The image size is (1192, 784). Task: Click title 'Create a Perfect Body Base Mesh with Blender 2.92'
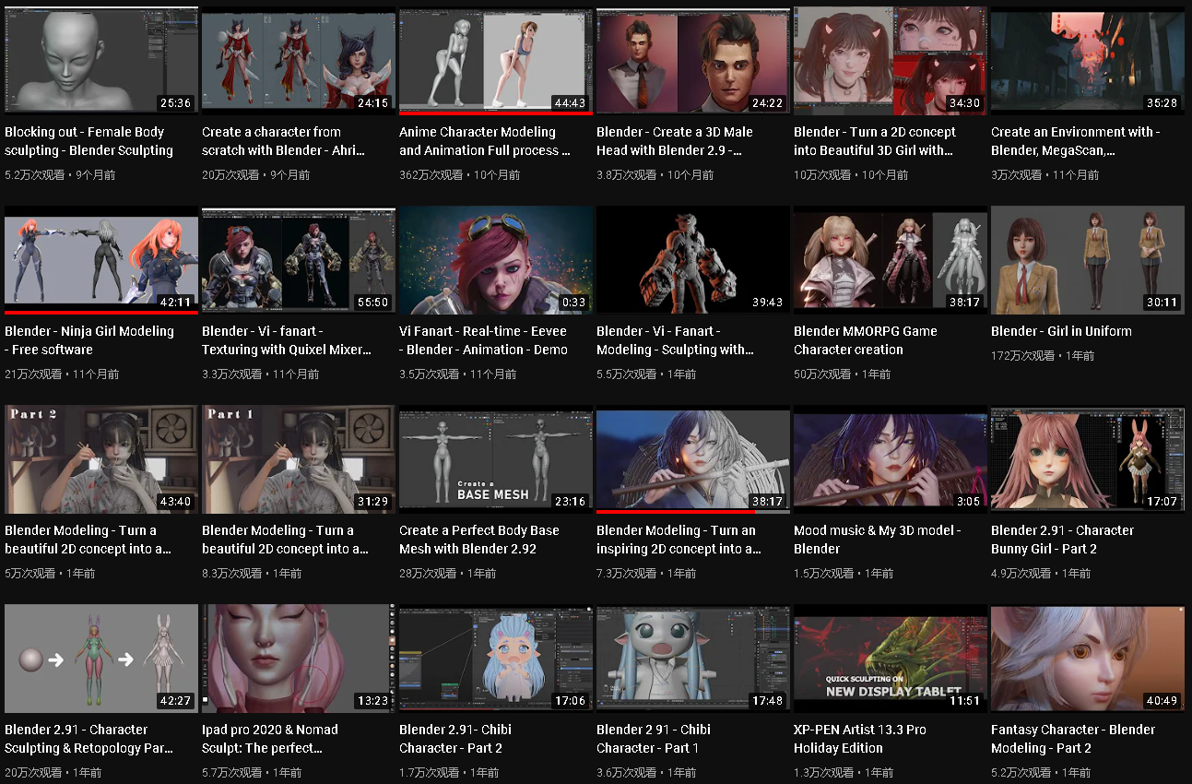point(479,540)
